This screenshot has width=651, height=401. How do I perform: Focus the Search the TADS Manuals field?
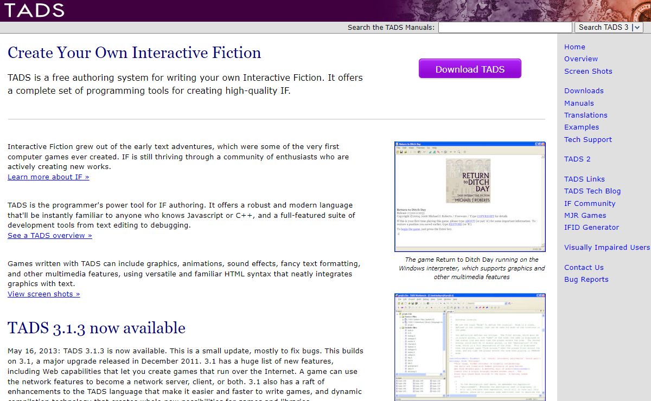pos(505,27)
